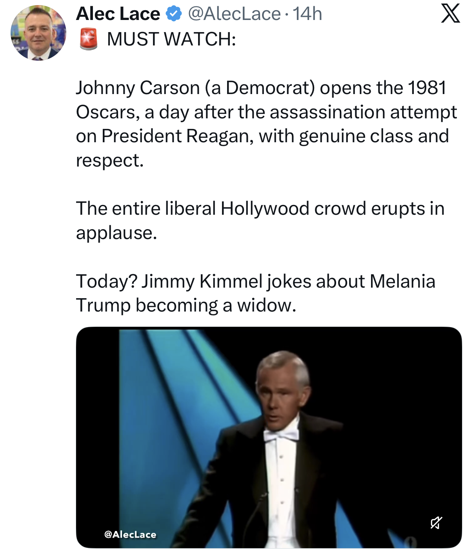
Task: Open the "Alec Lace" display name link
Action: pos(118,14)
